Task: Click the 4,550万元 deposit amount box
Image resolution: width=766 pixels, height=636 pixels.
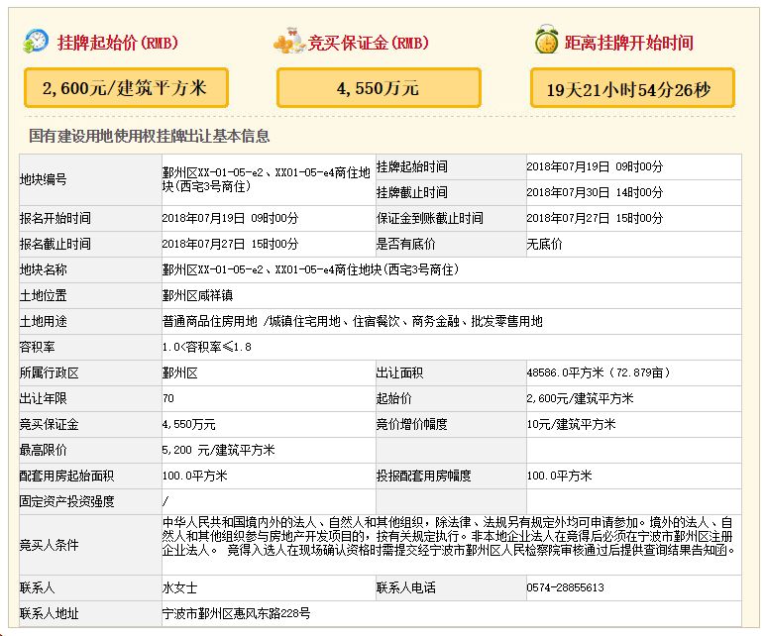Action: point(379,88)
